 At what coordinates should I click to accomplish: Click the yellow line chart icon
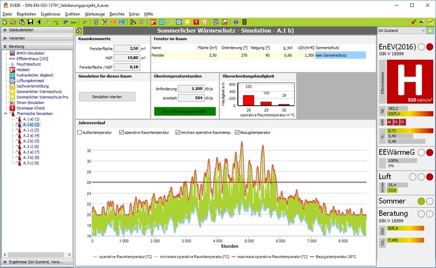(x=430, y=22)
